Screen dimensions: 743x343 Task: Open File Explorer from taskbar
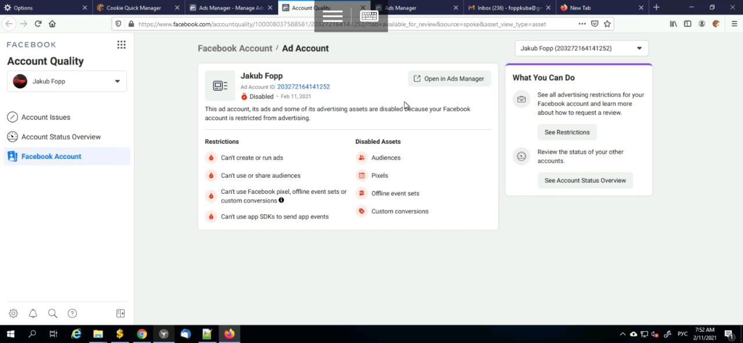[98, 334]
